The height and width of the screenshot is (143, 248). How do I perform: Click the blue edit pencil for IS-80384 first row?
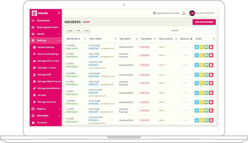197,47
